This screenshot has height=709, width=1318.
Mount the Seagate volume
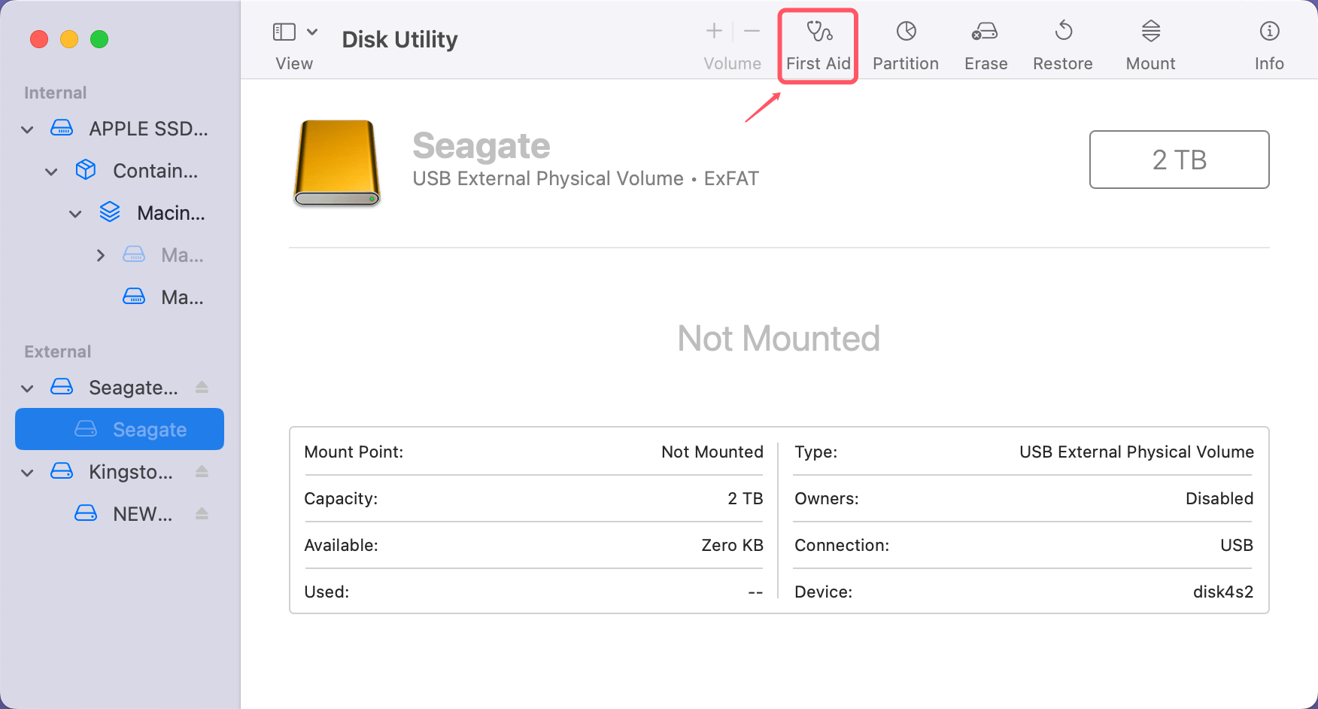coord(1149,41)
